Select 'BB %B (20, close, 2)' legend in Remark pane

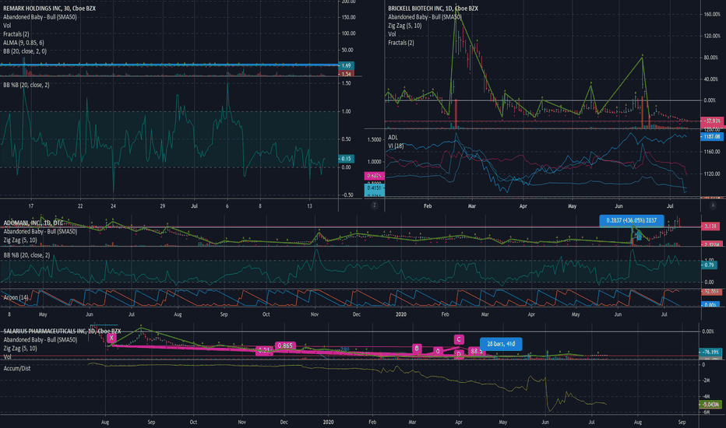[x=26, y=85]
